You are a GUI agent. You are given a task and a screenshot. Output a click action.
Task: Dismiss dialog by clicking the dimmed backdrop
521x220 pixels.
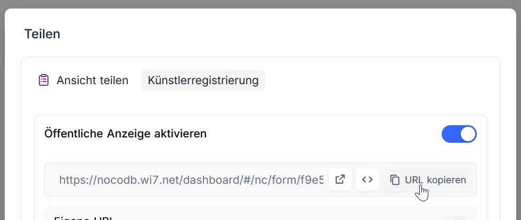pos(2,107)
